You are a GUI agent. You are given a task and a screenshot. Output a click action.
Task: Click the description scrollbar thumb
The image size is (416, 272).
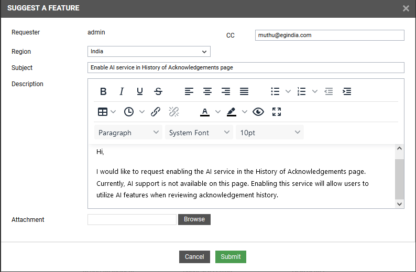click(x=399, y=179)
